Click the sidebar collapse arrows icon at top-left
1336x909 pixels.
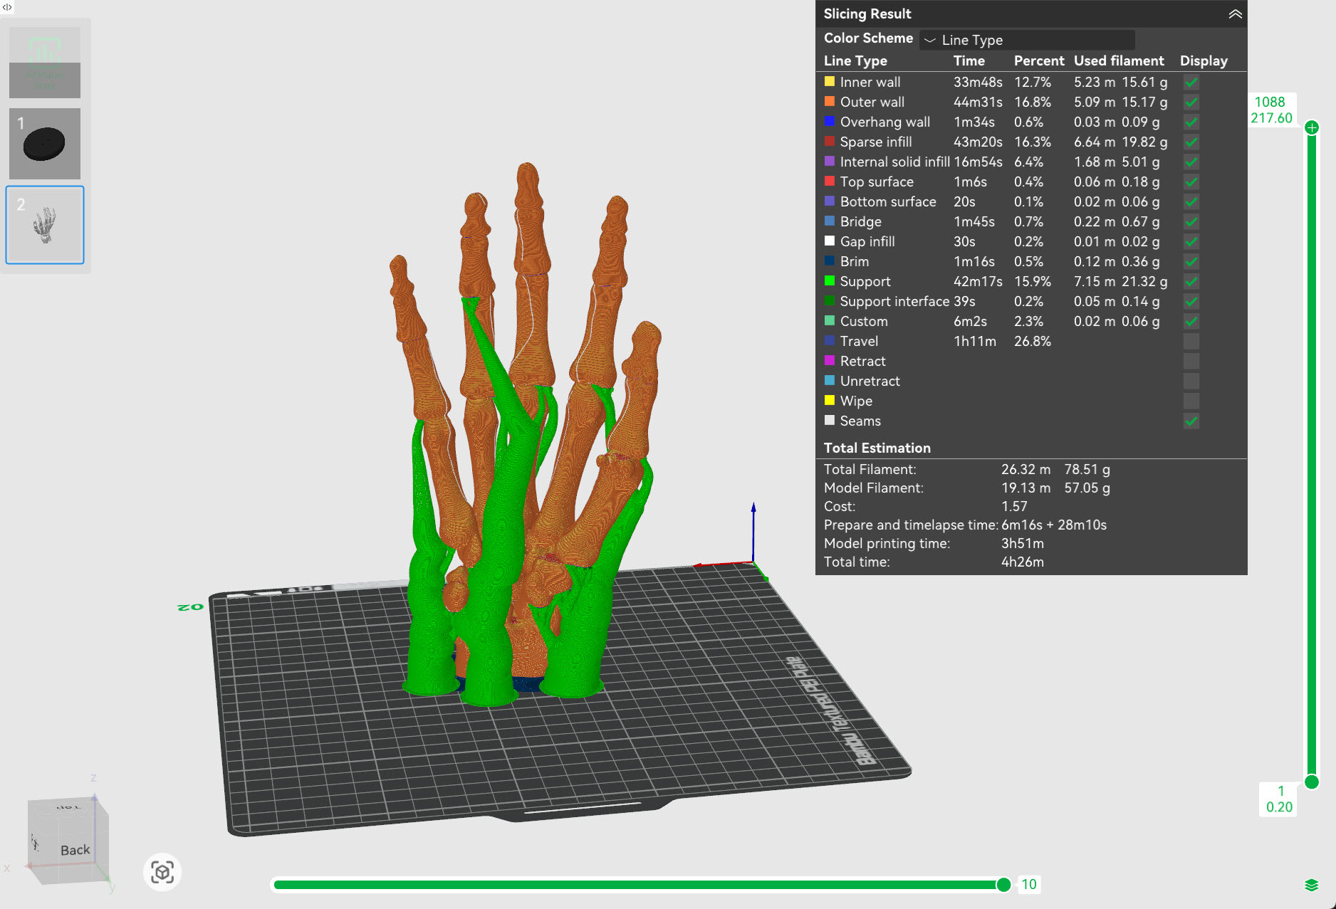[x=7, y=6]
